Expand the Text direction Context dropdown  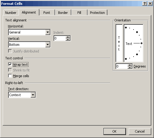click(33, 95)
